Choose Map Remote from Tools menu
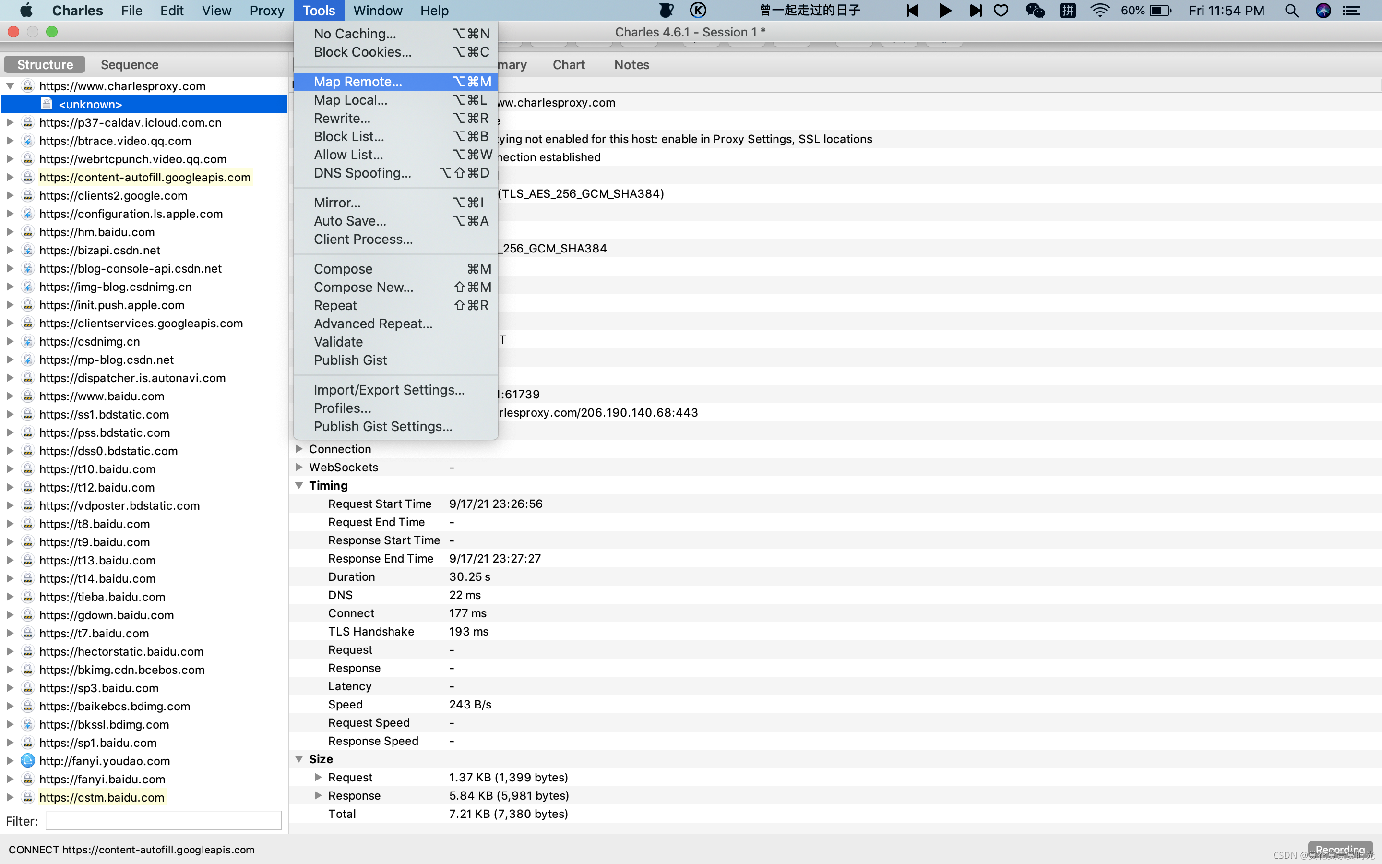Screen dimensions: 1382x864 coord(357,82)
